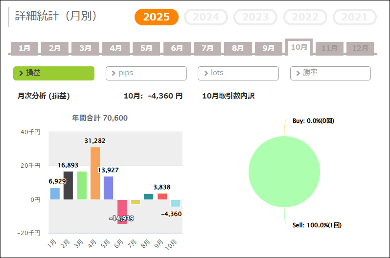Click the dark February bar 16,893
The width and height of the screenshot is (390, 258).
pyautogui.click(x=68, y=185)
